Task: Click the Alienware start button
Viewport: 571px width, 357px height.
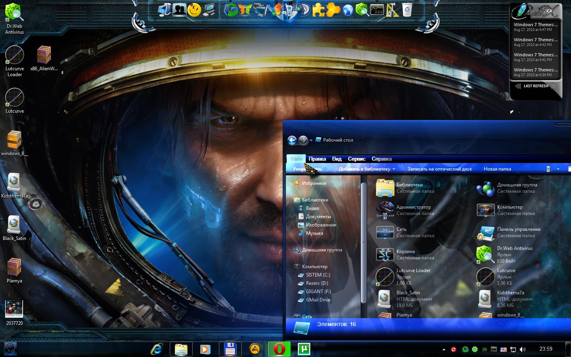Action: click(10, 349)
